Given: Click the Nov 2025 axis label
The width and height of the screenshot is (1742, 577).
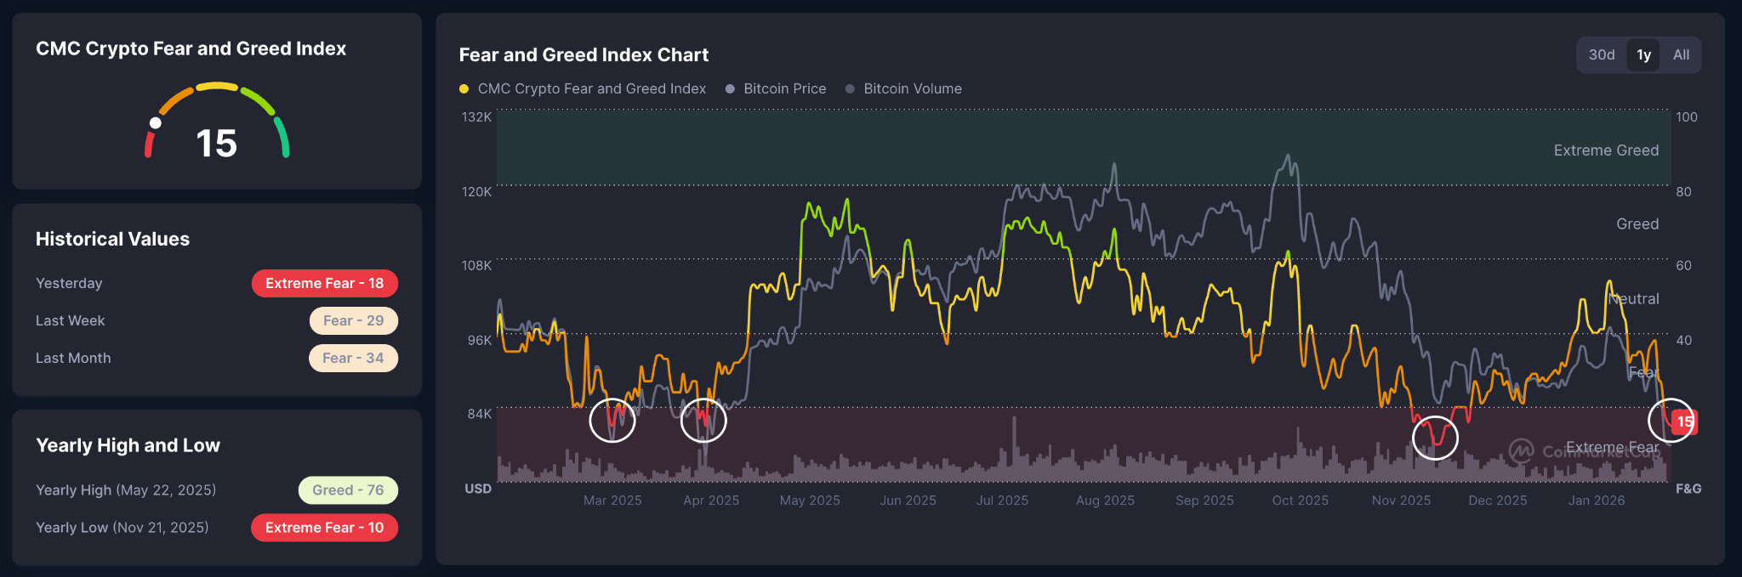Looking at the screenshot, I should pos(1401,501).
